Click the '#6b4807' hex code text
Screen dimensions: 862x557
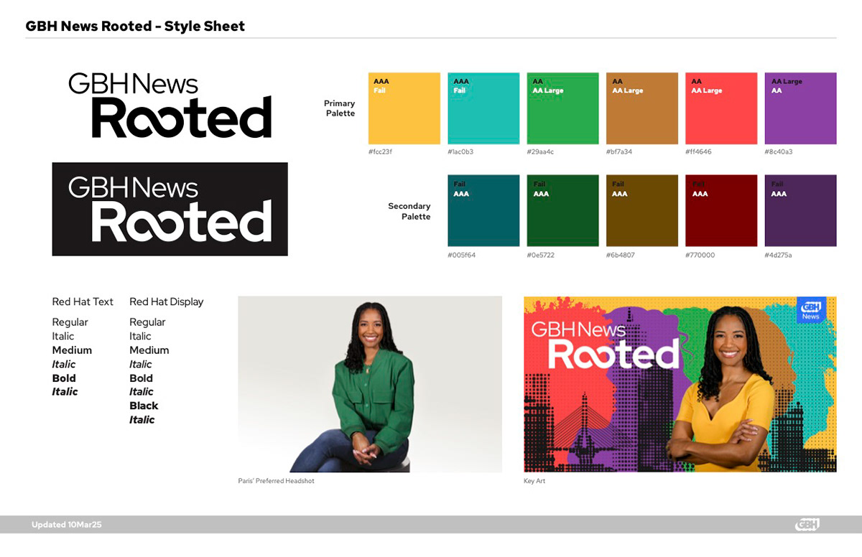click(x=621, y=255)
